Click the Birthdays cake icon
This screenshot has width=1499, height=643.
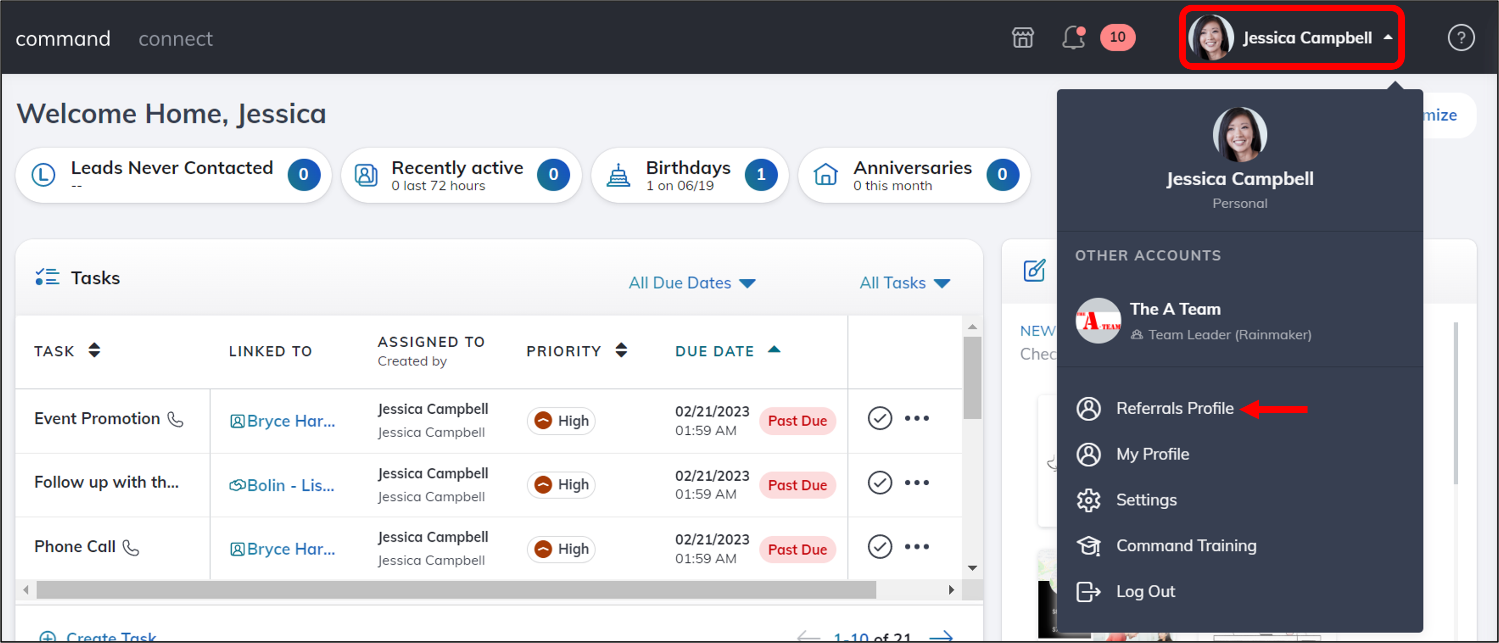pos(618,175)
